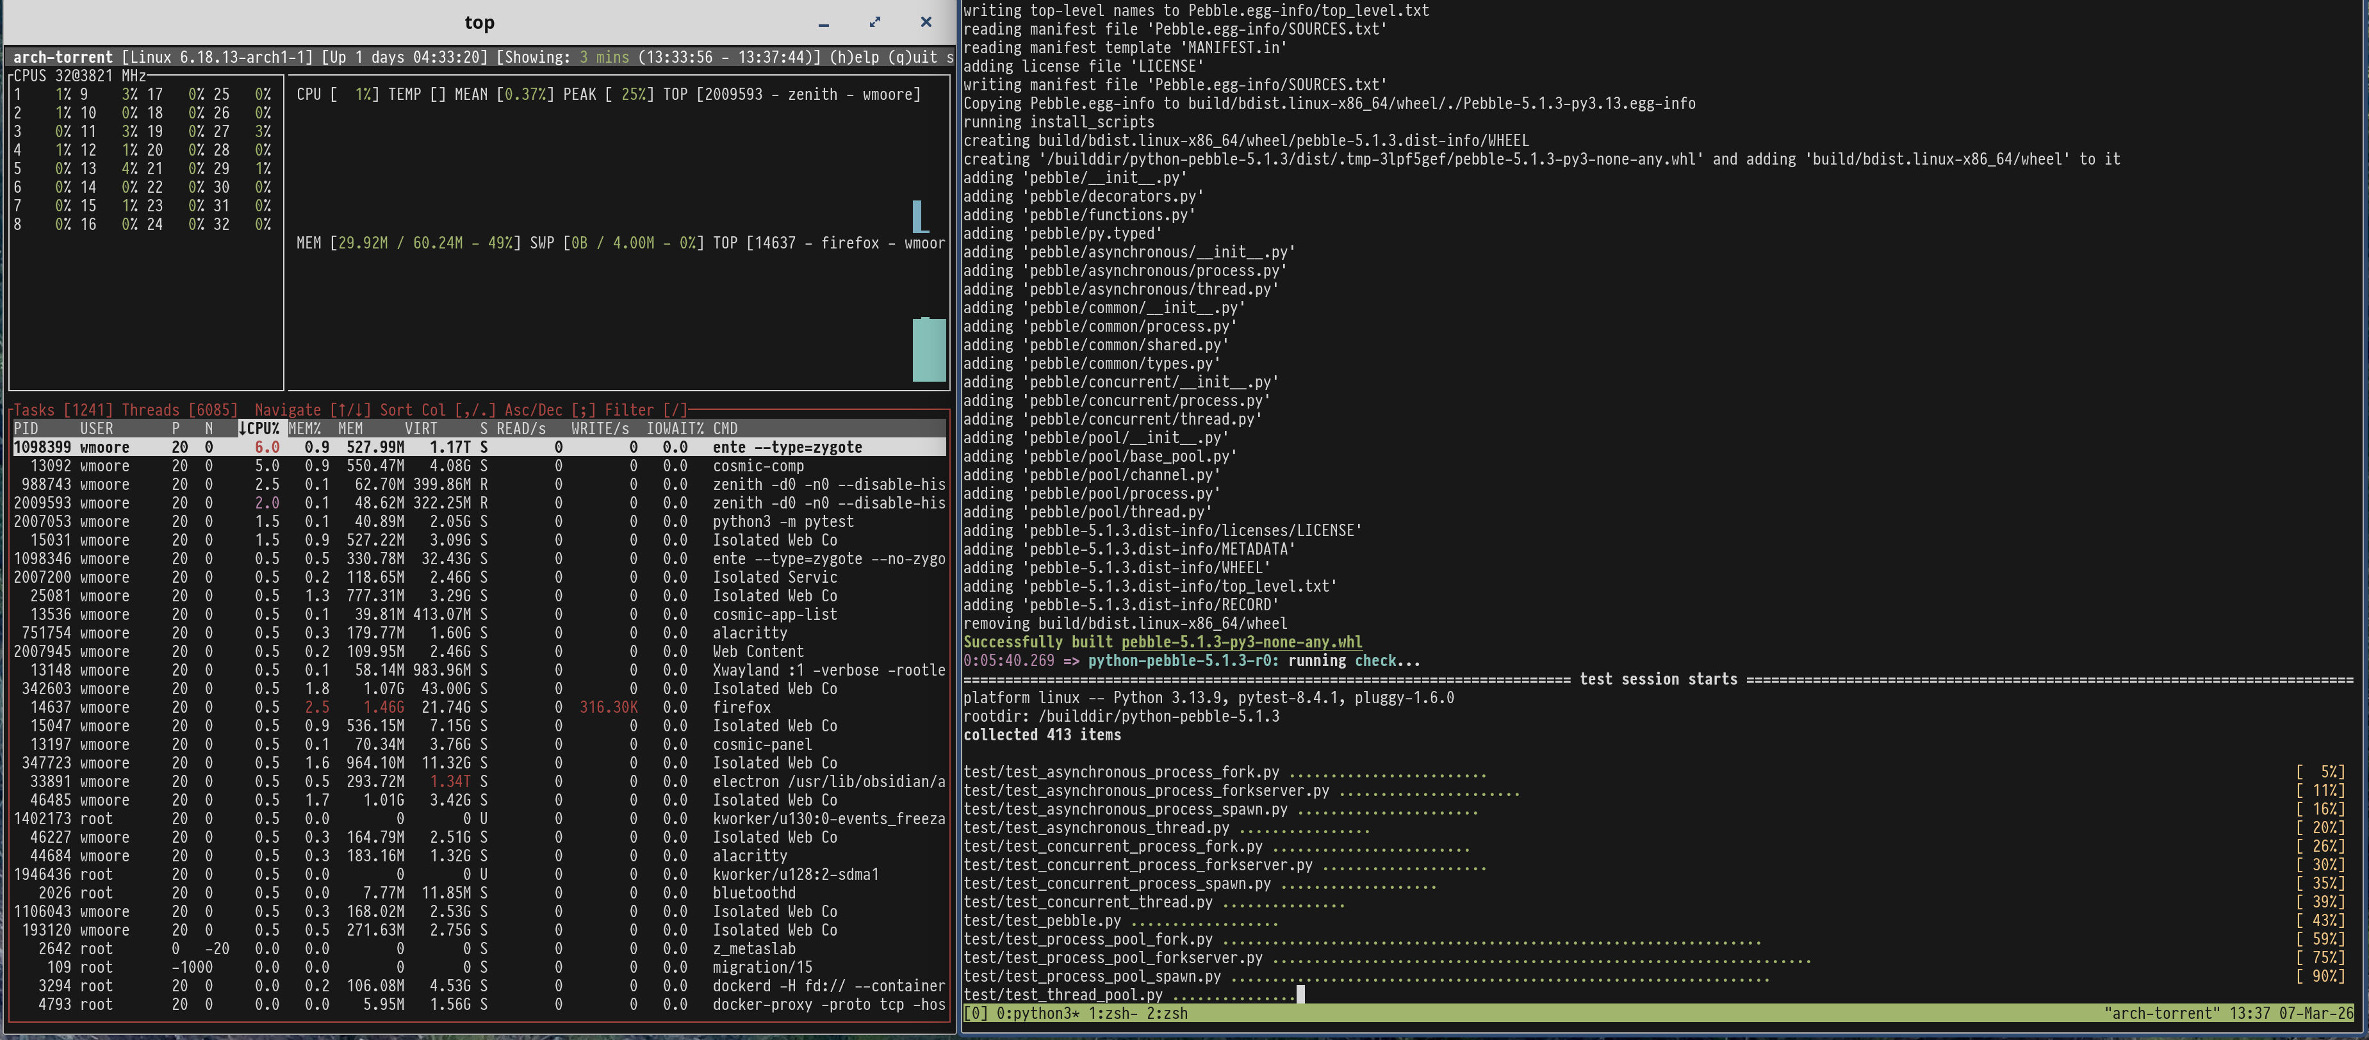Click the PID column header
The image size is (2369, 1040).
click(x=27, y=428)
